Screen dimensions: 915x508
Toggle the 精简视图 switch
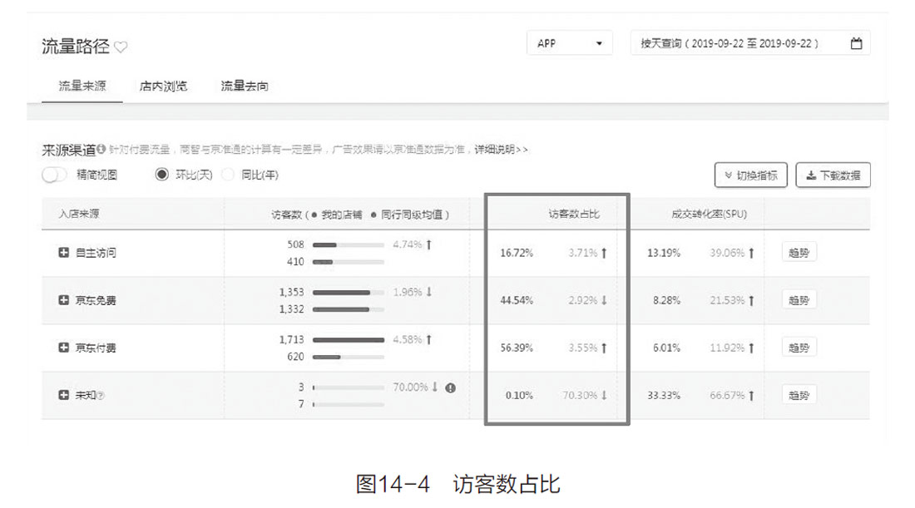coord(55,175)
